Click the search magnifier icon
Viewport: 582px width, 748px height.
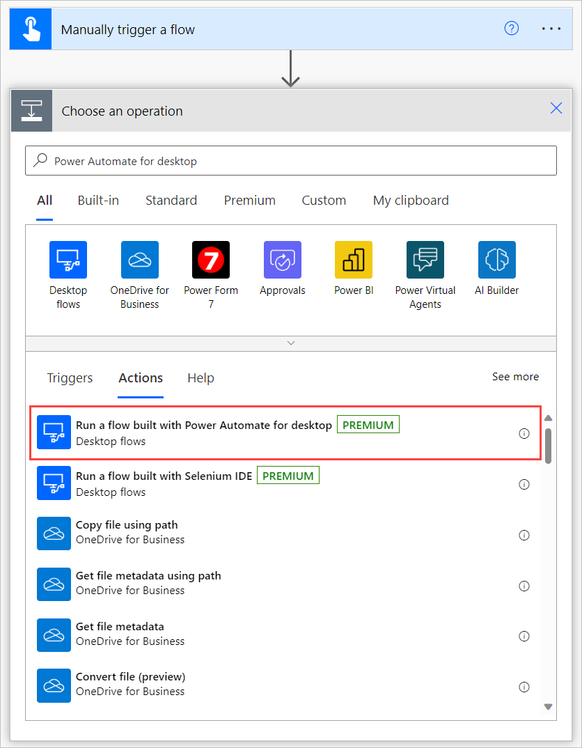pos(40,160)
